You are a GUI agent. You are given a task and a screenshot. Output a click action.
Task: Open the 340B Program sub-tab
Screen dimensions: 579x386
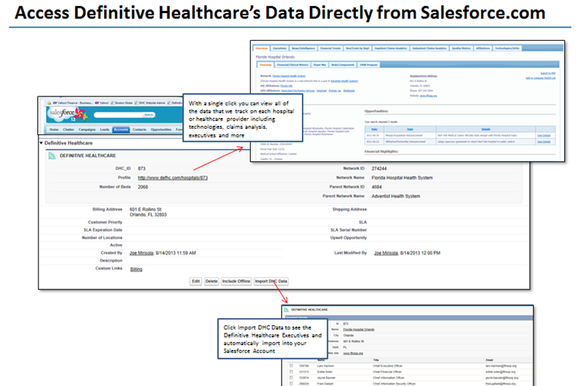(368, 65)
